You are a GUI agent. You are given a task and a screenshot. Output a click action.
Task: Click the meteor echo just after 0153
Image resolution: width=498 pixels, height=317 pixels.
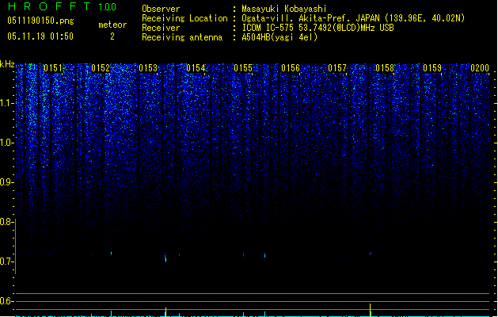[165, 258]
